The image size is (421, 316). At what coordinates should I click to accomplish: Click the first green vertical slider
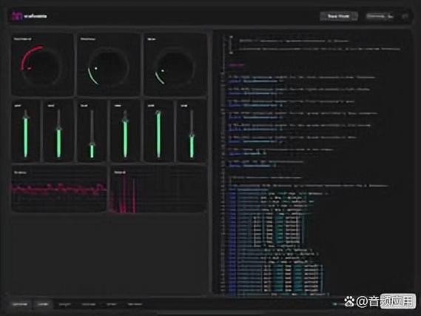[26, 133]
